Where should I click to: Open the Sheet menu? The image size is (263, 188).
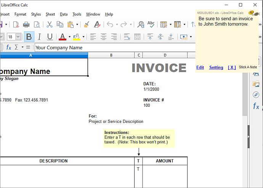tap(50, 14)
